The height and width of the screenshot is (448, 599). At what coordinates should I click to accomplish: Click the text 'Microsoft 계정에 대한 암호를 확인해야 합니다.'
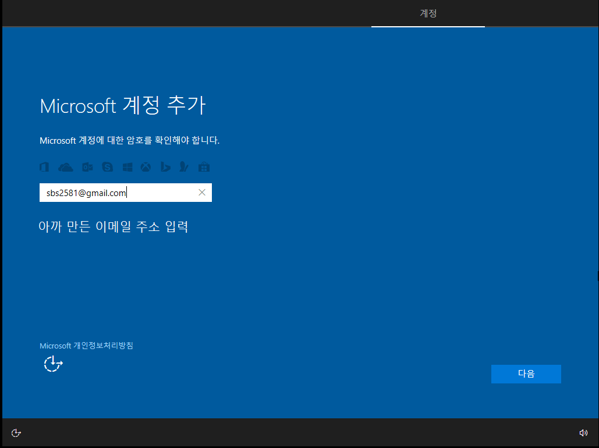point(129,140)
